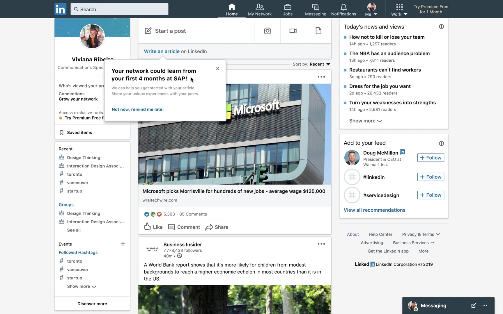Image resolution: width=503 pixels, height=314 pixels.
Task: Click the Search input field
Action: coord(119,9)
